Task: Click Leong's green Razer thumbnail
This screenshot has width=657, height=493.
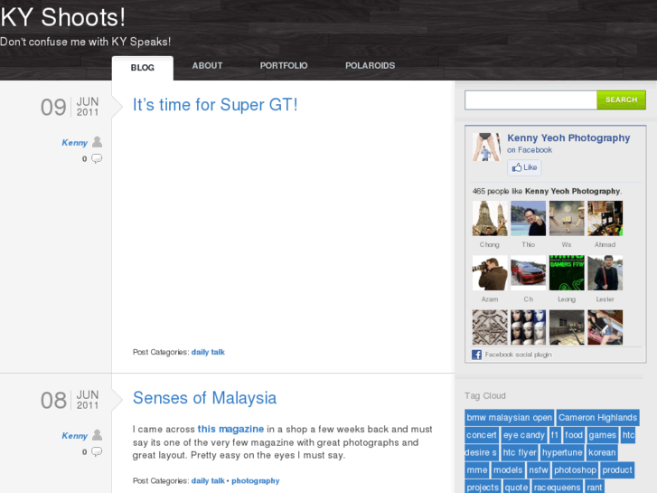Action: click(x=567, y=273)
